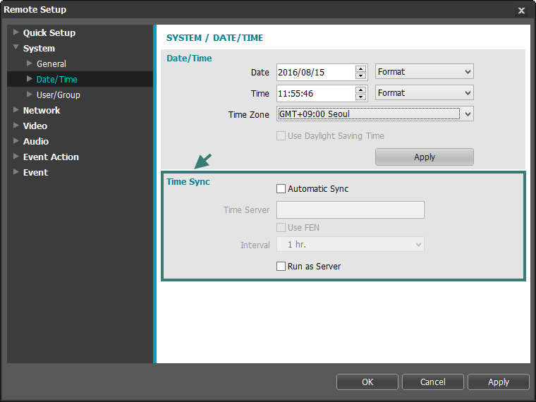Expand the Audio tree arrow
Viewport: 536px width, 402px height.
pyautogui.click(x=16, y=141)
